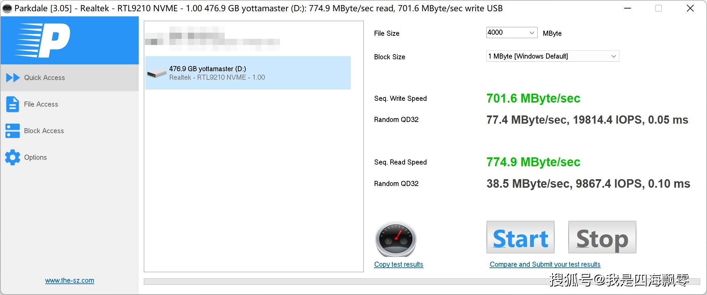Click the Quick Access double-arrow icon
The image size is (707, 295).
[x=13, y=78]
